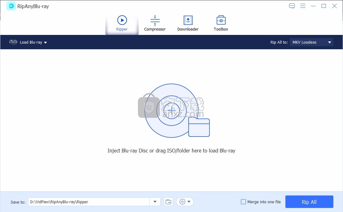Click the 'Inject Blu-ray Disc or drag ISO/folder' text

coord(171,151)
